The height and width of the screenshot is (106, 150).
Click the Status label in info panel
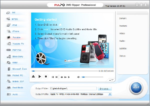click(122, 56)
